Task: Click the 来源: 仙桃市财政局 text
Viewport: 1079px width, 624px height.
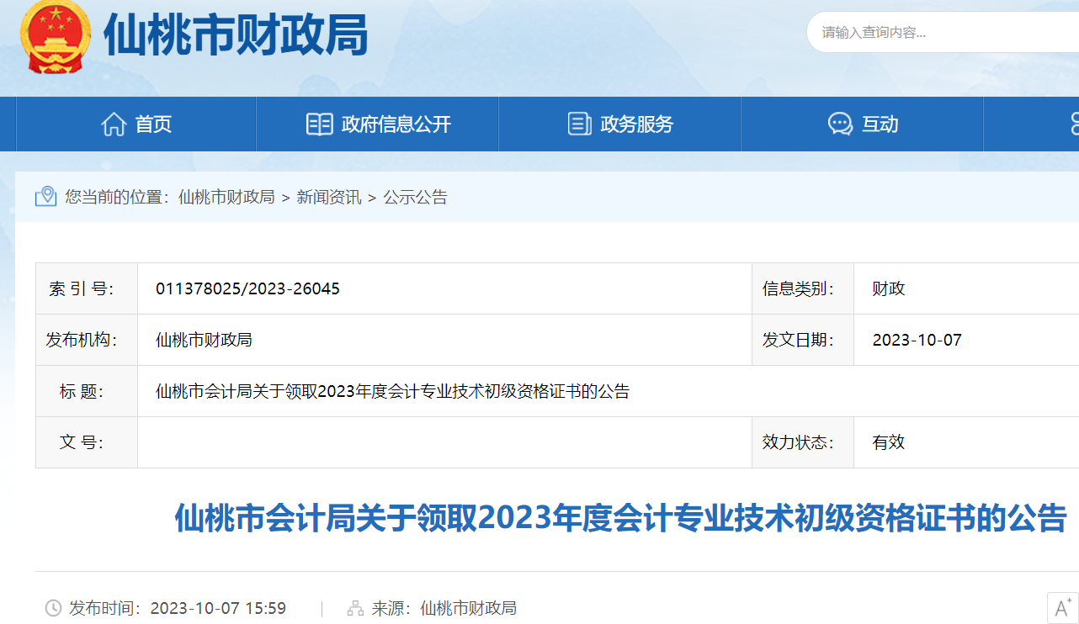Action: tap(444, 608)
